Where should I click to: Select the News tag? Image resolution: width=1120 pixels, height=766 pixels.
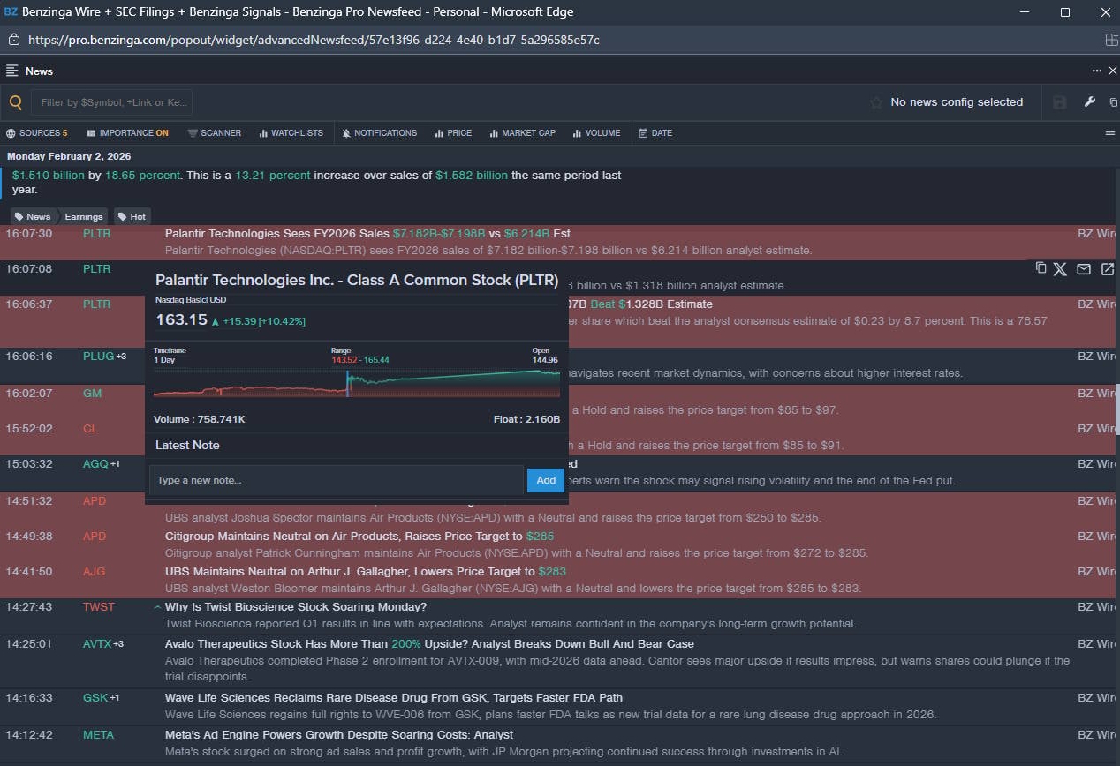coord(32,216)
